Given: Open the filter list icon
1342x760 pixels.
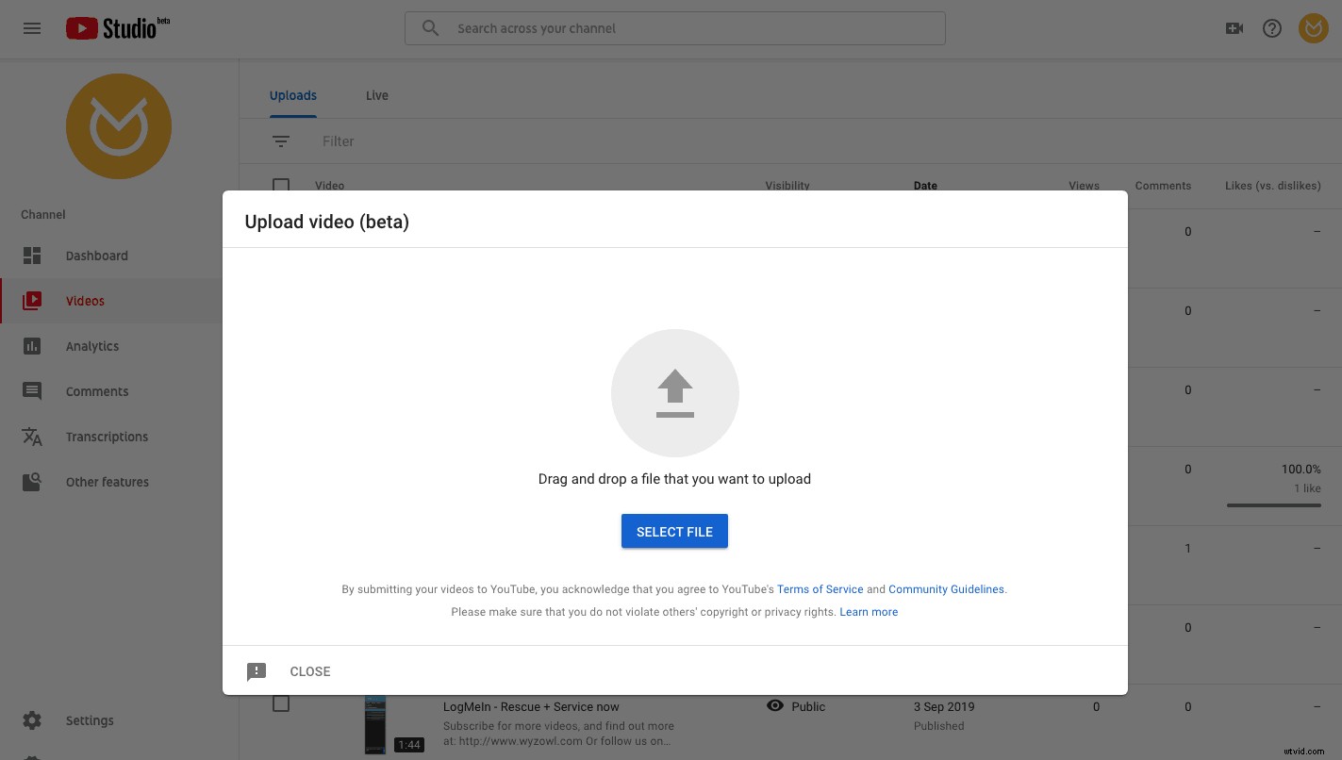Looking at the screenshot, I should coord(281,141).
